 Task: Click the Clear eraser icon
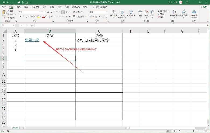point(159,17)
